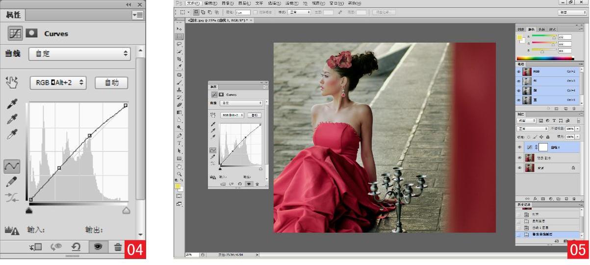Click the reset adjustments arrow in large Properties panel
This screenshot has width=590, height=265.
point(76,247)
